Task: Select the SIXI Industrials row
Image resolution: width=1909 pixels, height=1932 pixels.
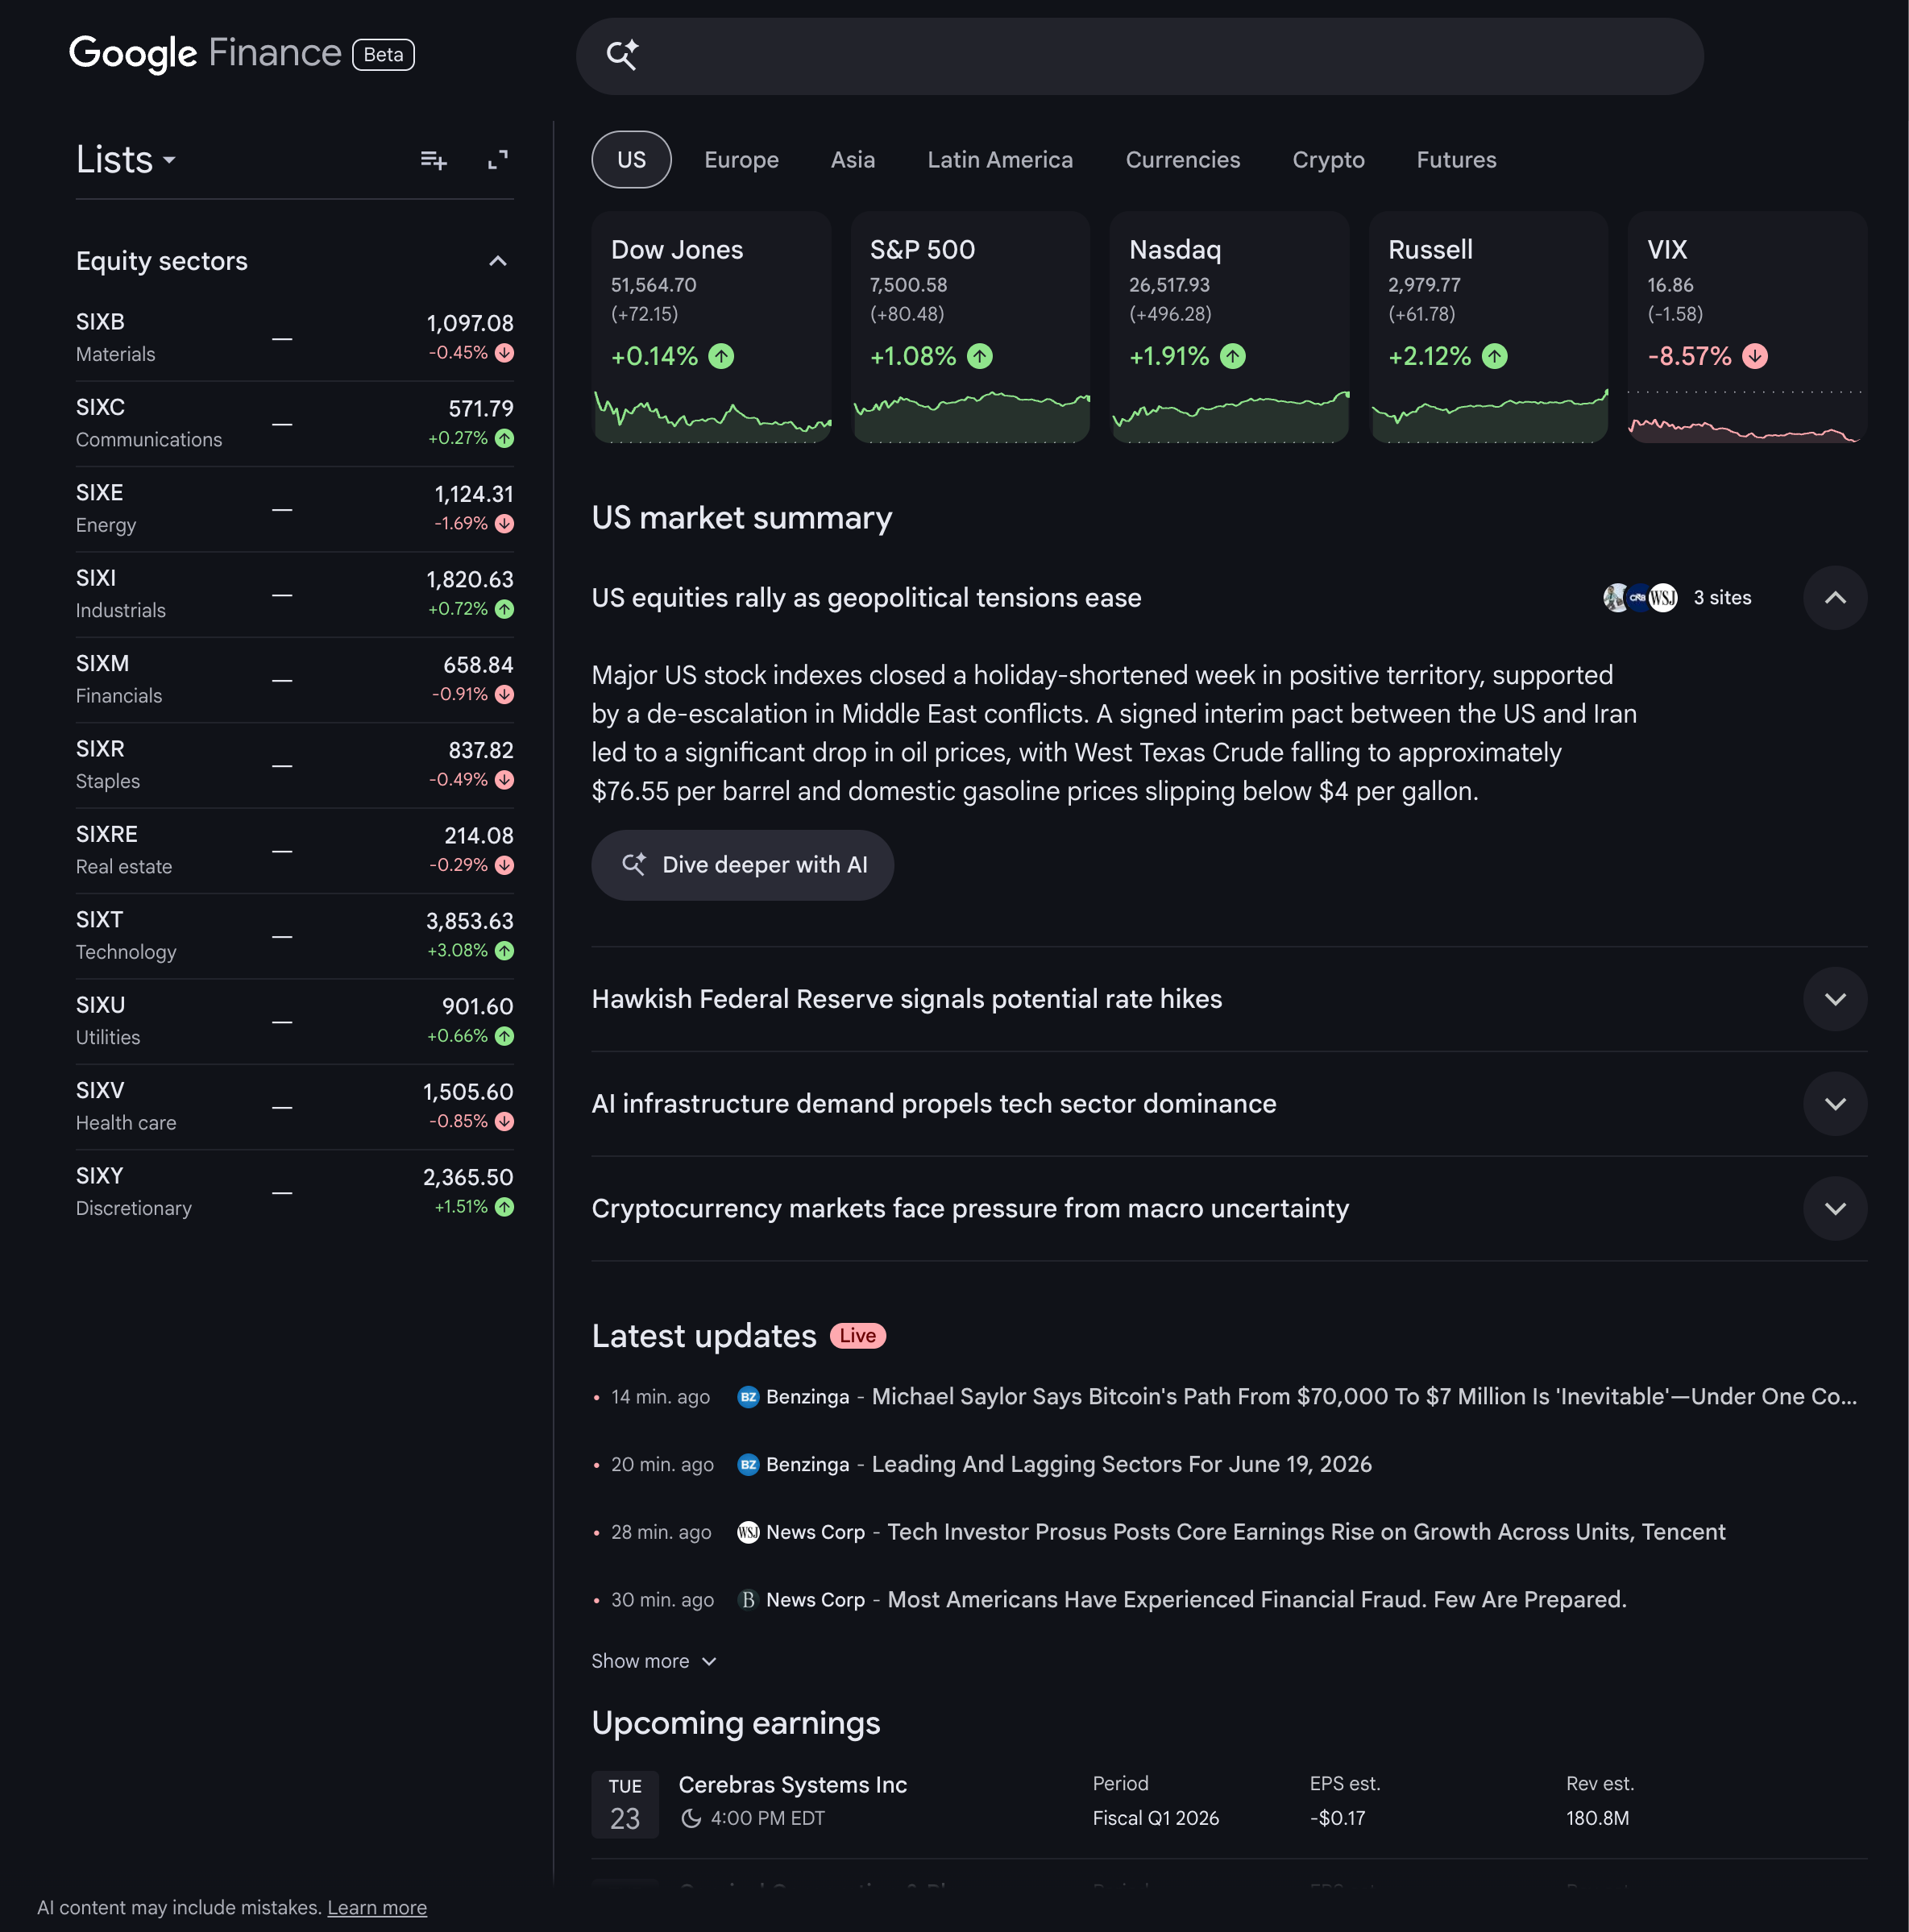Action: (x=295, y=595)
